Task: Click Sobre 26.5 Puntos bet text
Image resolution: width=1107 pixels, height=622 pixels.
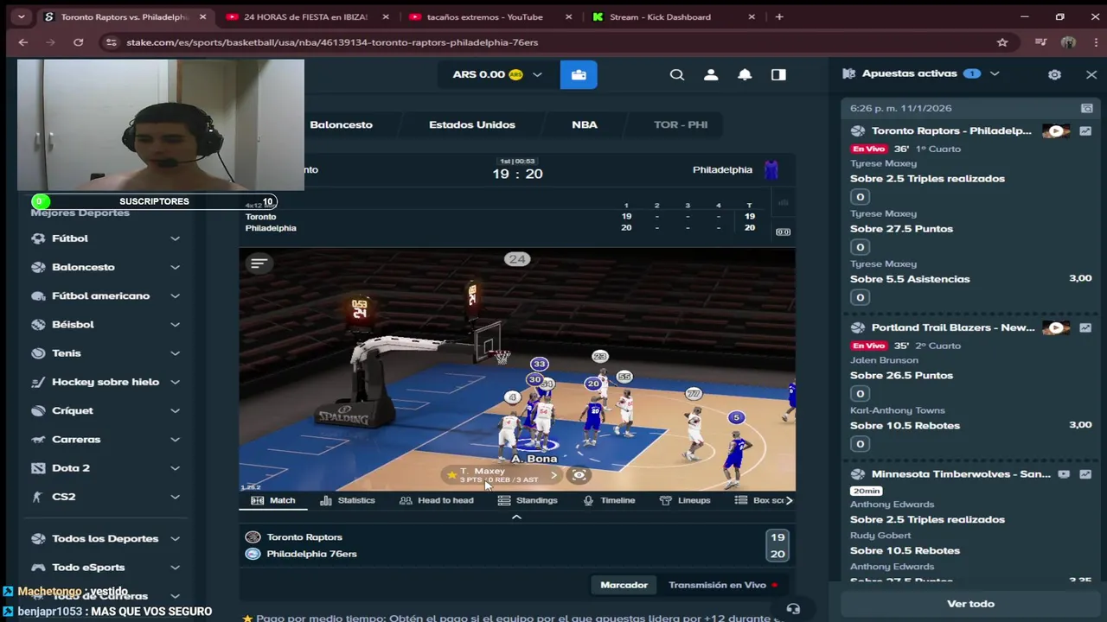Action: pos(901,376)
